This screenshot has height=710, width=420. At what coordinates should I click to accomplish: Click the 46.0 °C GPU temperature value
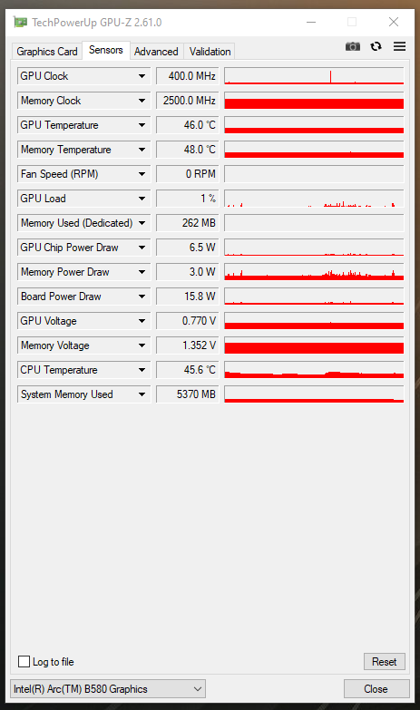(188, 125)
